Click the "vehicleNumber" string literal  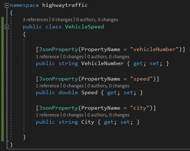coord(154,49)
